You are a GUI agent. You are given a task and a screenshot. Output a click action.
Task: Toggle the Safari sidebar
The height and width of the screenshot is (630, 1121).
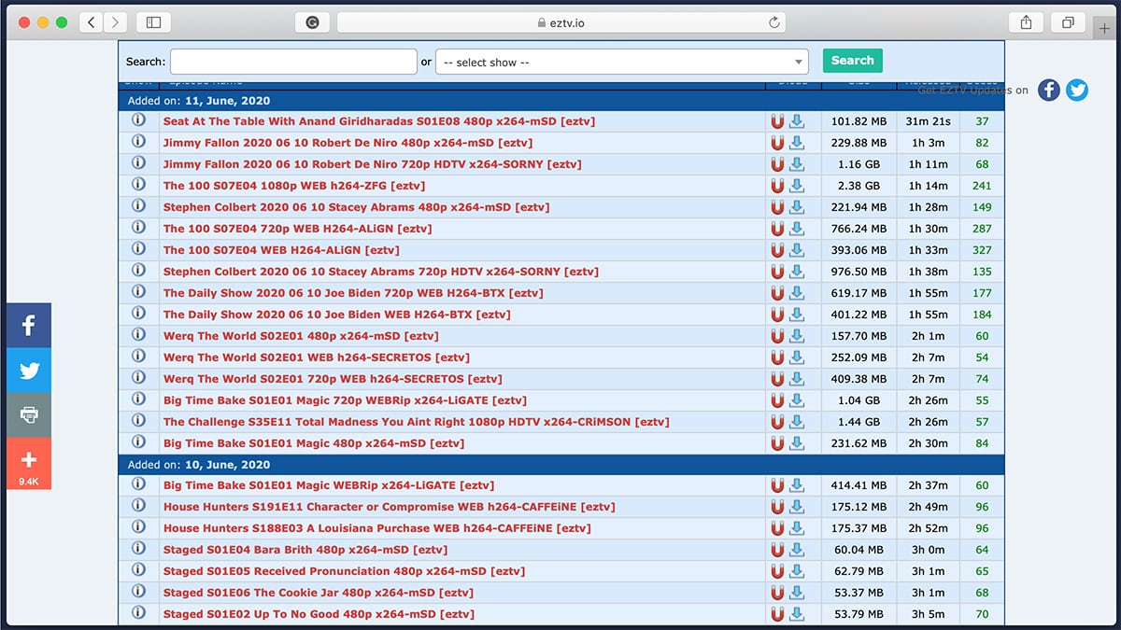(x=153, y=22)
